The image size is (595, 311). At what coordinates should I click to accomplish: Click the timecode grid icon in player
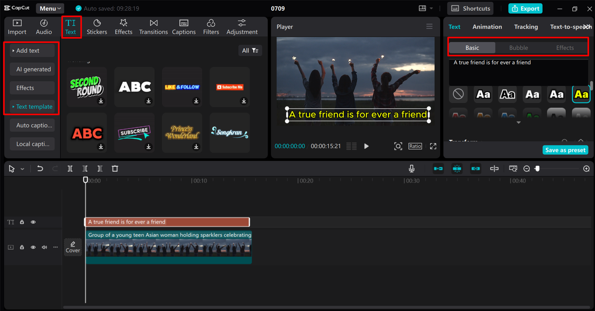352,146
